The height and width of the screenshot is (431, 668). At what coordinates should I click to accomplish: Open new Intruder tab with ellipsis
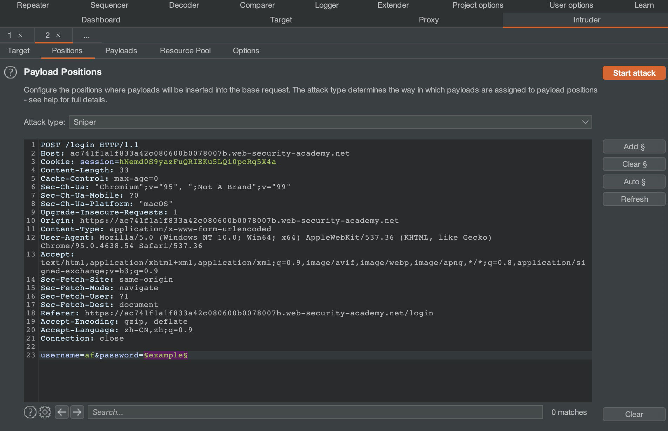pos(87,36)
